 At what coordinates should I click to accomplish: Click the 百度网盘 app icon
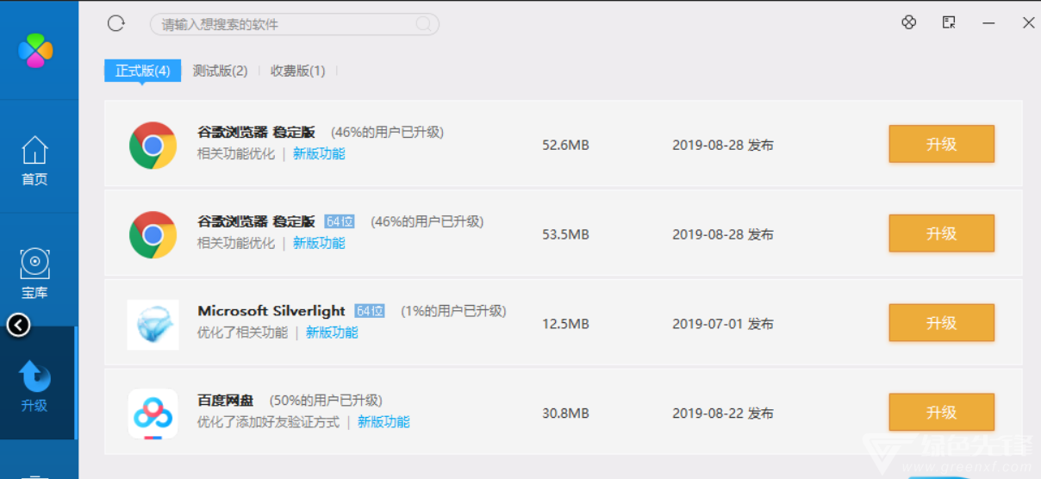click(153, 414)
